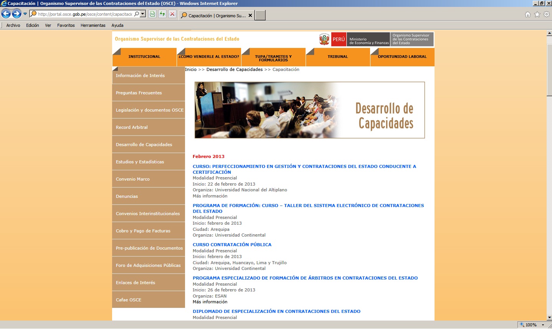Image resolution: width=552 pixels, height=329 pixels.
Task: Open Cafae OSCE in the sidebar
Action: tap(149, 300)
